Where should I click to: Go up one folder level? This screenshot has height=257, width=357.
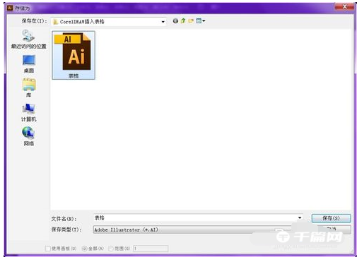[183, 21]
